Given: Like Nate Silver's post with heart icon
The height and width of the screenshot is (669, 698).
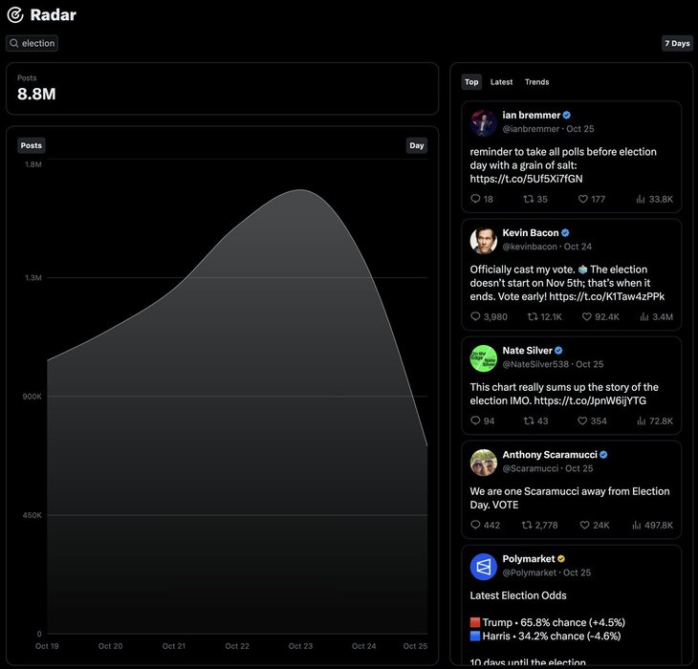Looking at the screenshot, I should (582, 421).
